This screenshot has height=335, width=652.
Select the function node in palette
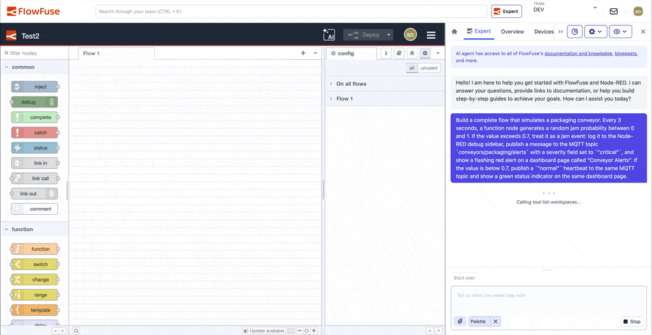[x=34, y=249]
